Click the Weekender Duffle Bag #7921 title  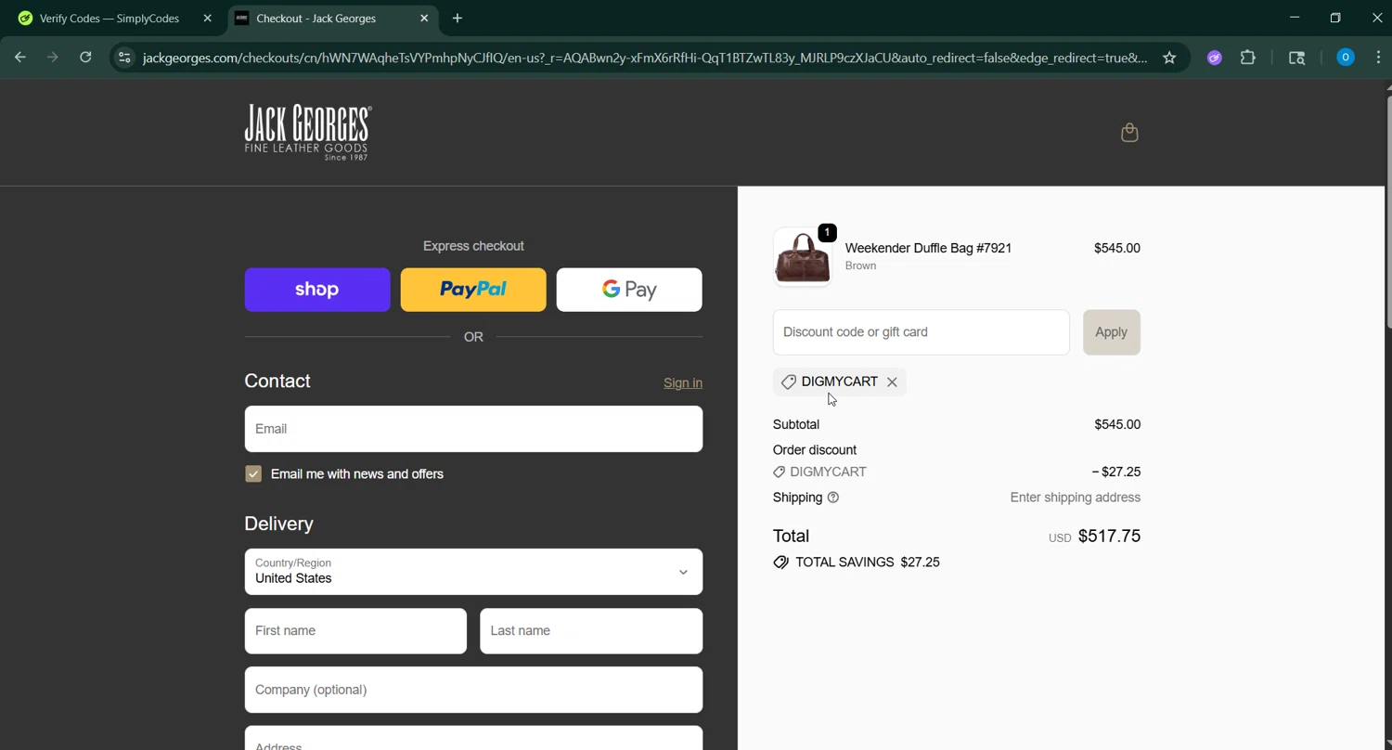pos(928,248)
